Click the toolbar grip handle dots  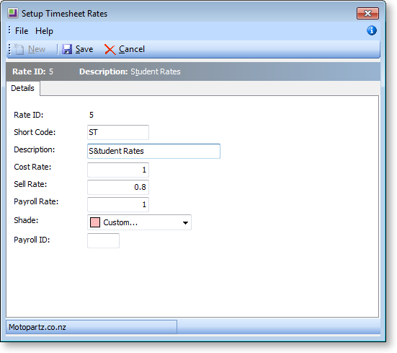9,49
